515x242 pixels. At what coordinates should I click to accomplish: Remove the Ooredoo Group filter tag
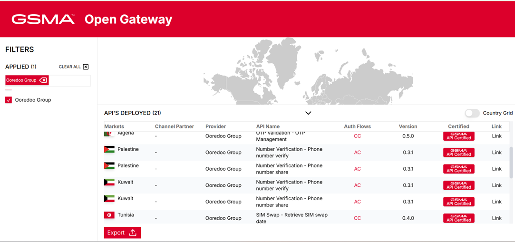coord(43,80)
